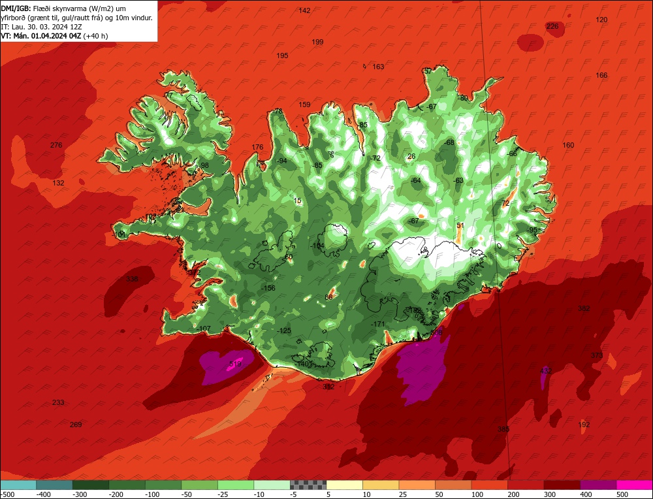Click the 'DMI/IGB:' title text
653x499 pixels.
[x=16, y=8]
